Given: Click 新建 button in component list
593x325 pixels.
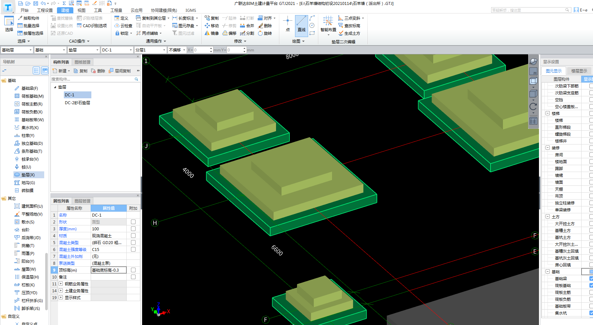Looking at the screenshot, I should coord(61,71).
